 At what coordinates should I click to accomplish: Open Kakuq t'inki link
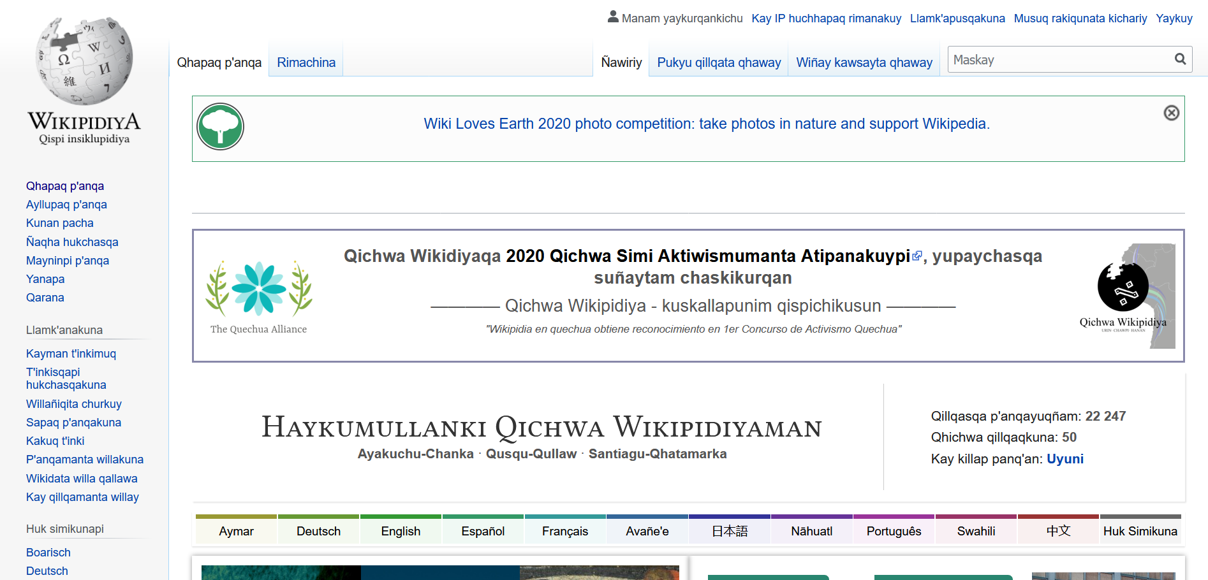[55, 441]
